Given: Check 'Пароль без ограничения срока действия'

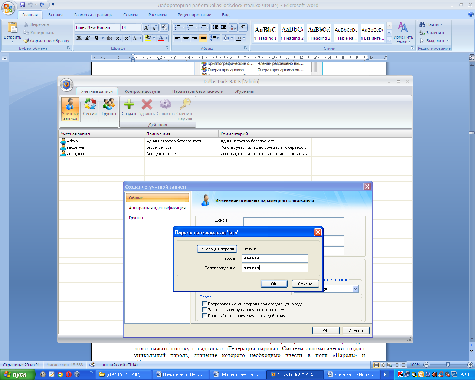Looking at the screenshot, I should pos(204,316).
